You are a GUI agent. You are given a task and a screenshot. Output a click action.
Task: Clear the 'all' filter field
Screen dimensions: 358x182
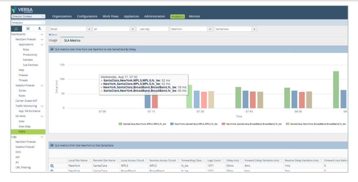133,29
